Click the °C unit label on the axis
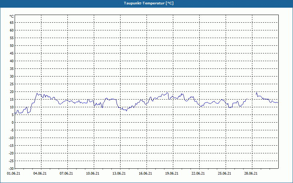The height and width of the screenshot is (183, 293). (12, 16)
